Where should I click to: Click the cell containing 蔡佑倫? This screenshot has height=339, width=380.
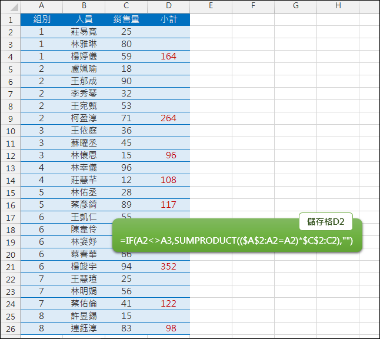(84, 304)
